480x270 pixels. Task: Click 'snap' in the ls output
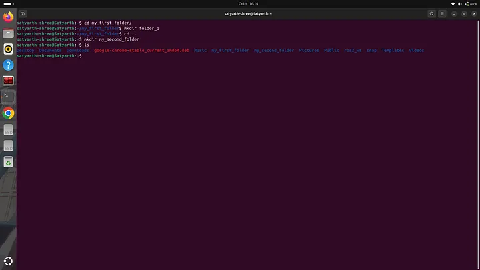click(x=371, y=50)
